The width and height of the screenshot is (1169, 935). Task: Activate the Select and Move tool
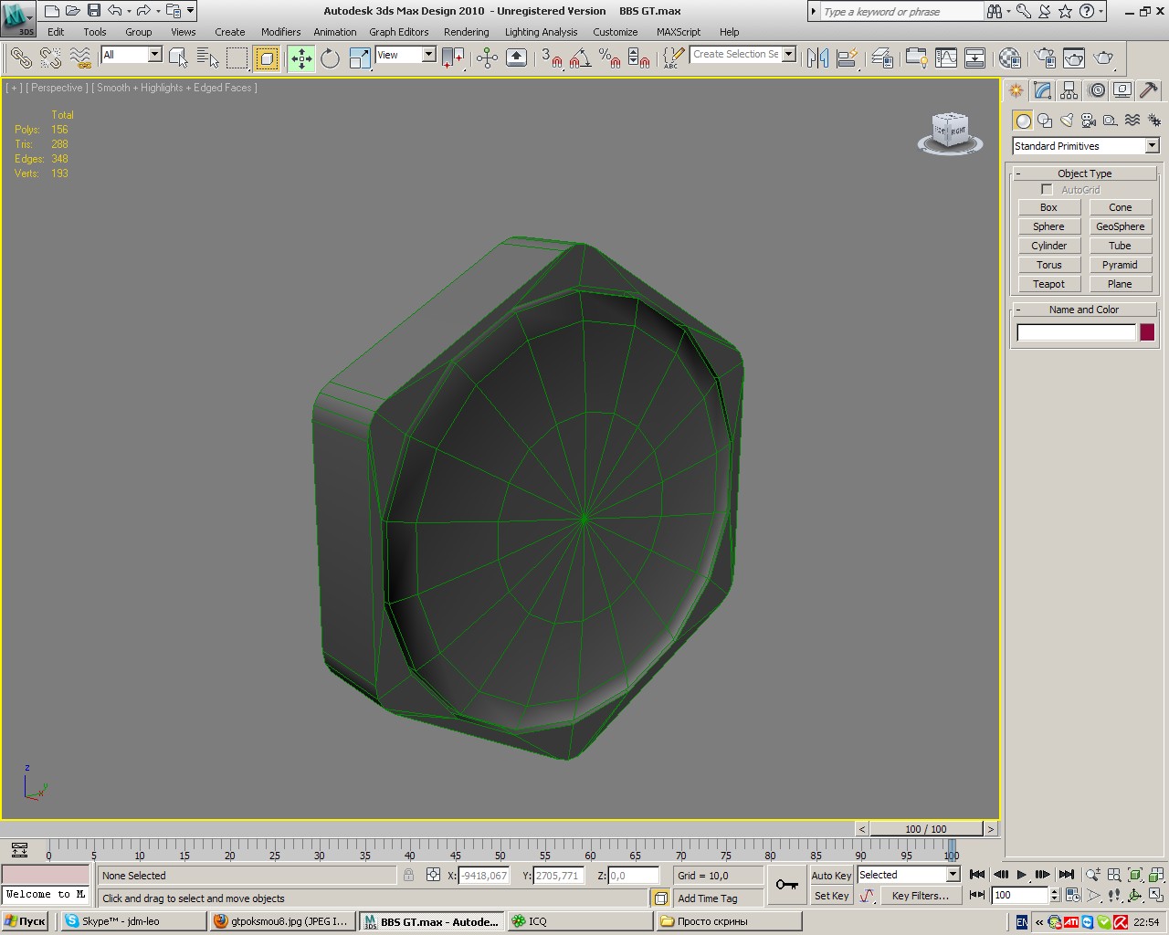pyautogui.click(x=301, y=58)
